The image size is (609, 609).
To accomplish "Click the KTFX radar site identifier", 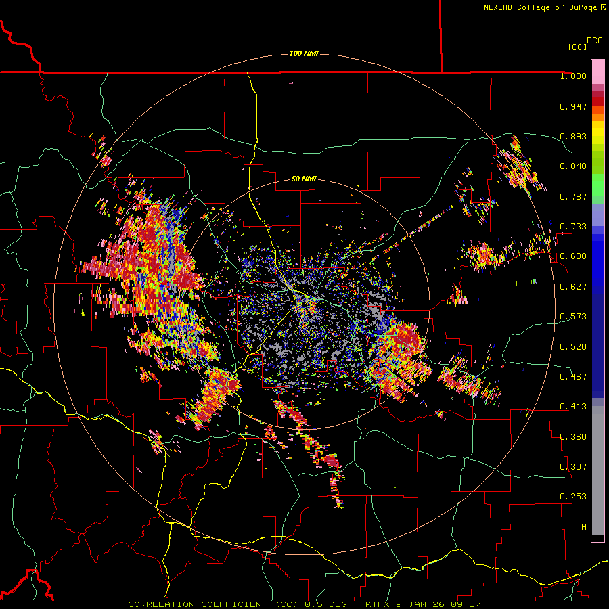I will click(x=377, y=604).
